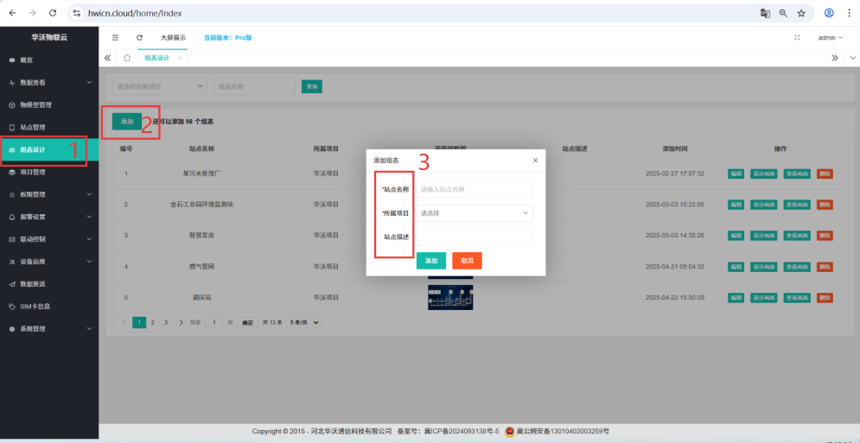Expand the 数据查看 sidebar menu
Screen dimensions: 860x443
tap(48, 83)
